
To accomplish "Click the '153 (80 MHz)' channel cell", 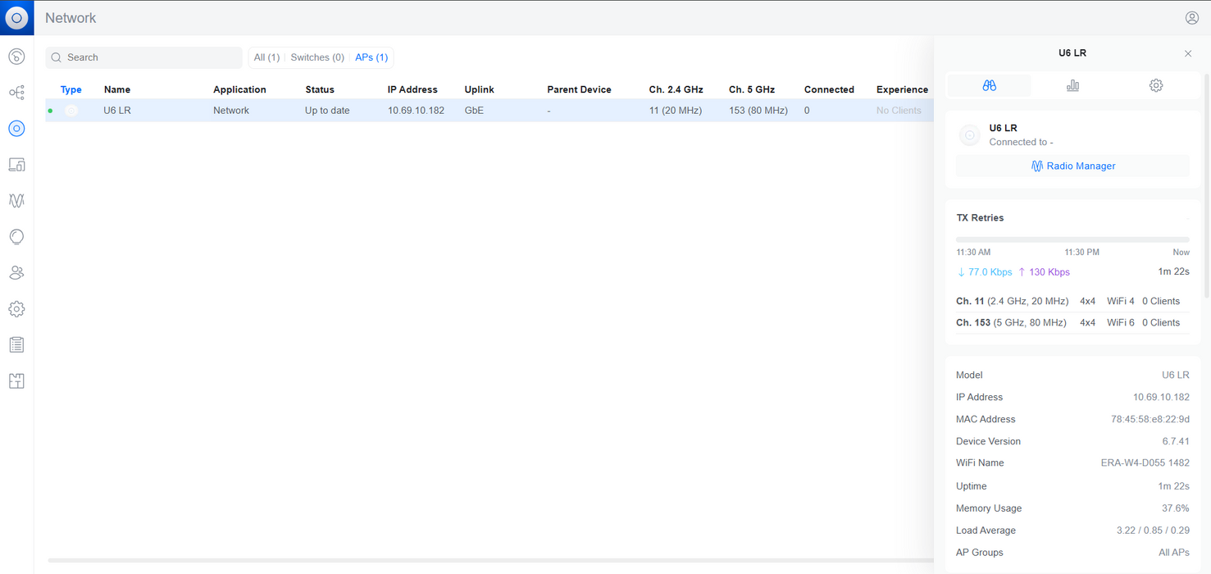I will [758, 111].
